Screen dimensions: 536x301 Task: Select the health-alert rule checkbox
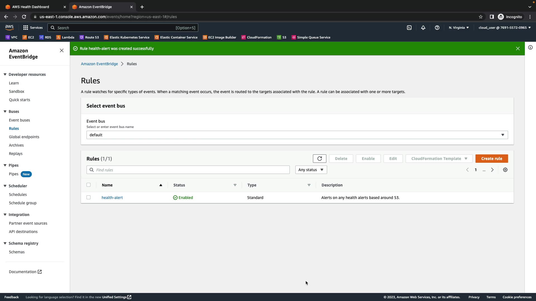coord(88,197)
